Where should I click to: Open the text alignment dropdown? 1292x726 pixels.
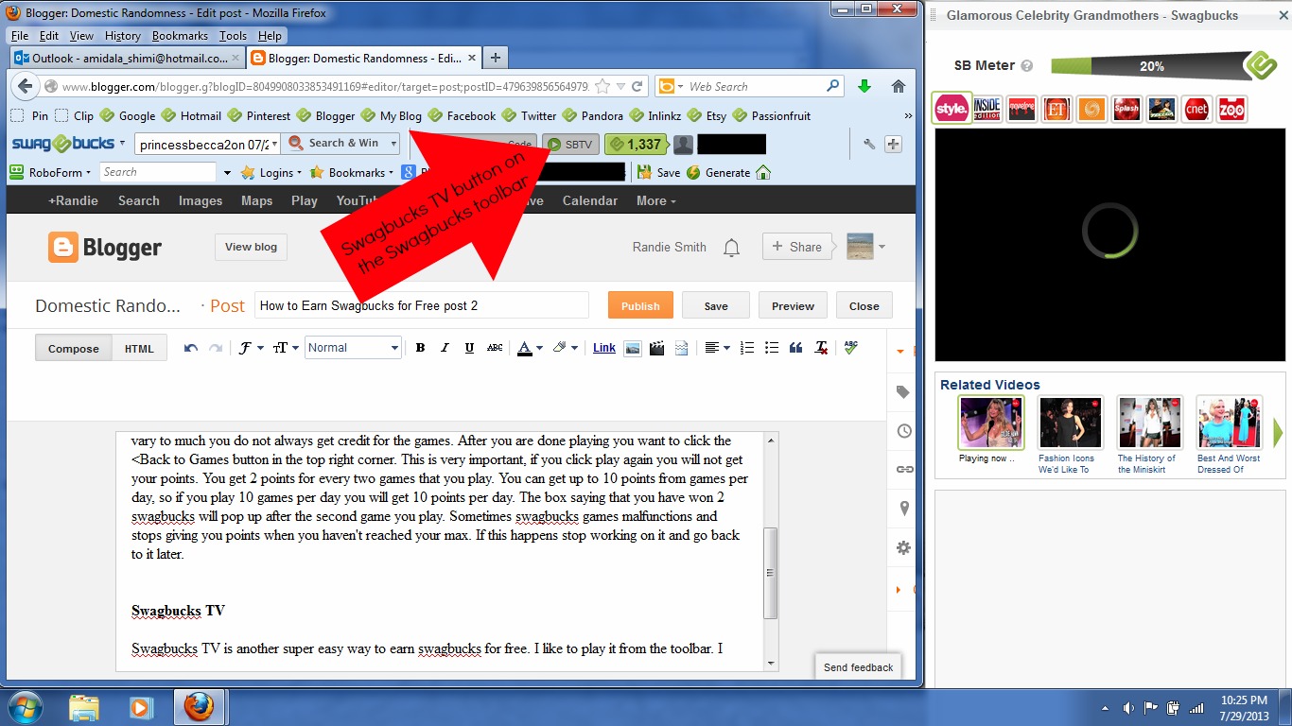click(717, 348)
